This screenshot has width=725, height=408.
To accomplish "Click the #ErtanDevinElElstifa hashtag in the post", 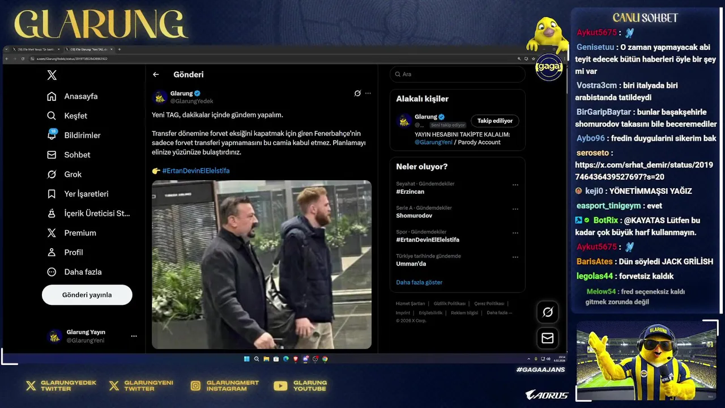I will [196, 171].
